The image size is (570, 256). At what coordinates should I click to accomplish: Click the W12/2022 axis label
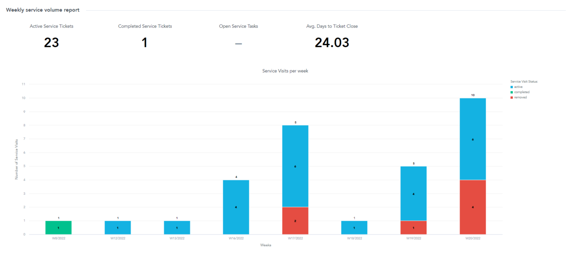[118, 238]
